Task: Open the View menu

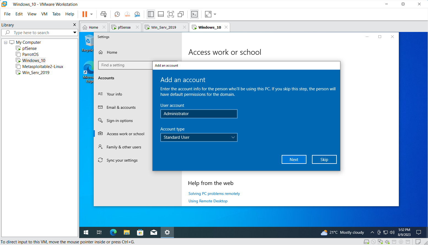Action: [32, 14]
